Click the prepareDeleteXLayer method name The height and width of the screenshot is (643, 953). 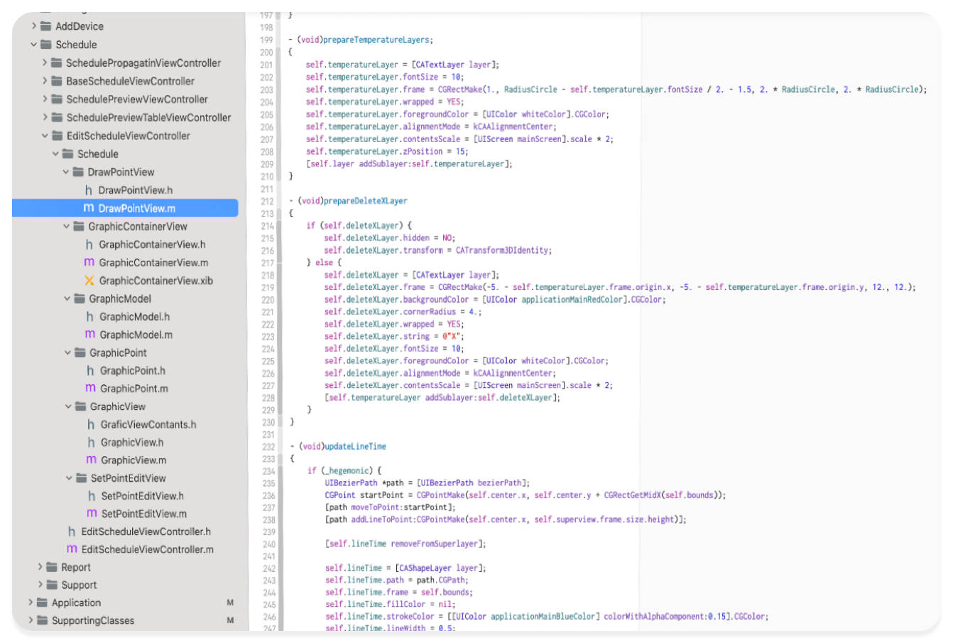point(365,201)
